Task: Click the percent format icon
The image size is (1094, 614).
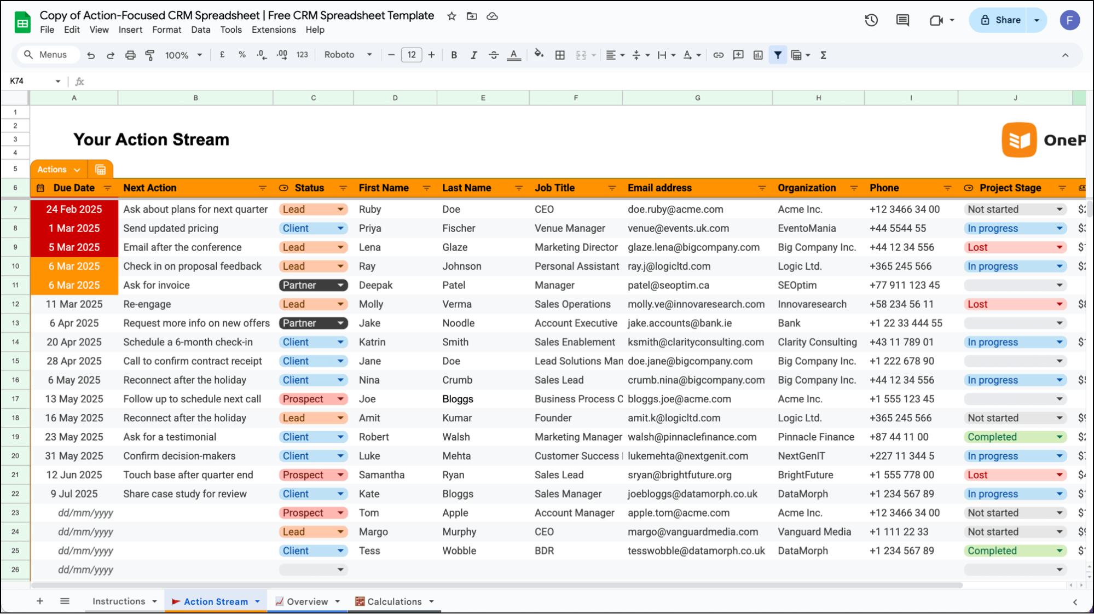Action: point(242,55)
